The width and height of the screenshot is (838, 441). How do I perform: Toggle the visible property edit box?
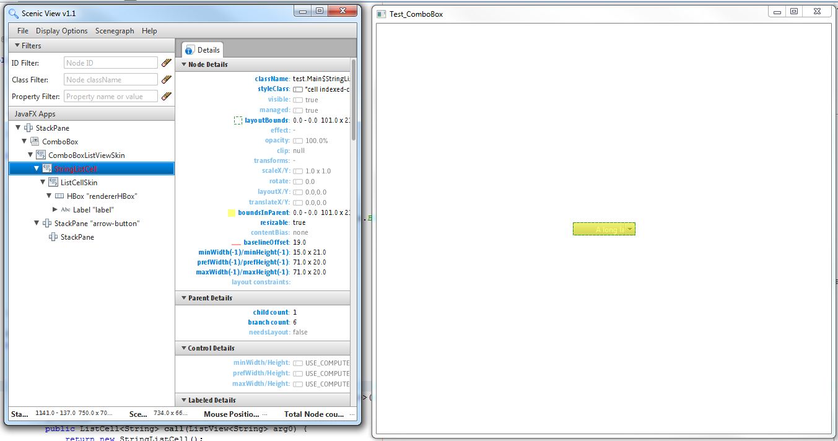298,100
